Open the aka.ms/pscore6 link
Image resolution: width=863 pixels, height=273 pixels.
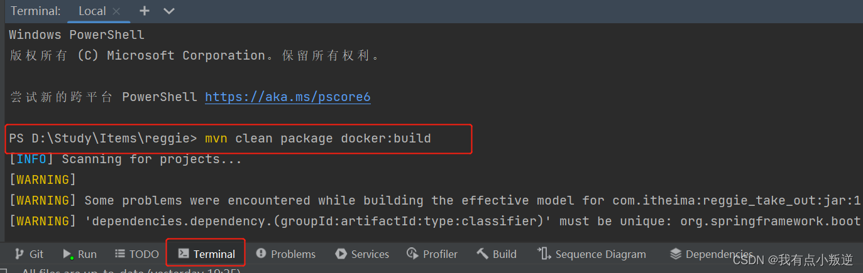288,97
